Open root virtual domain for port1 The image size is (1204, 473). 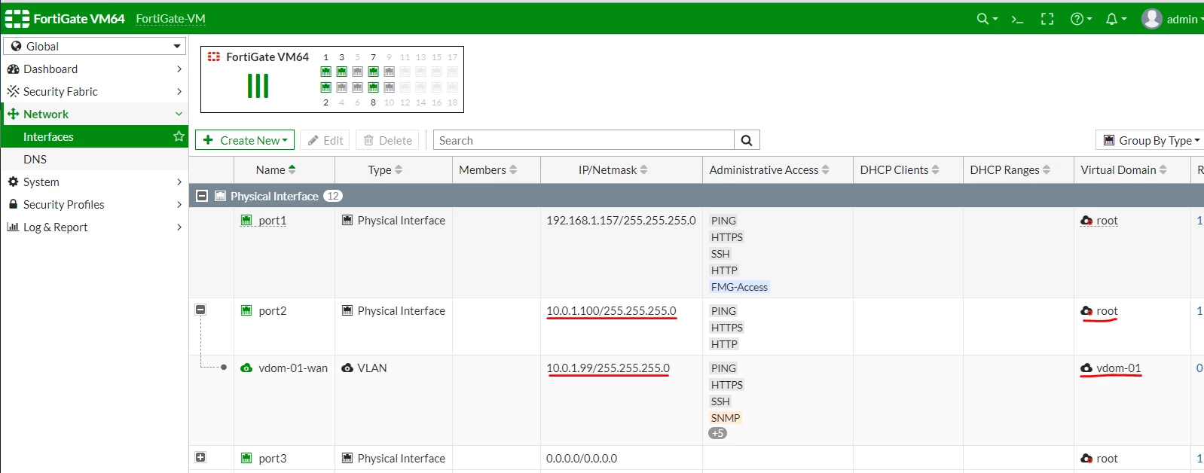pyautogui.click(x=1107, y=221)
